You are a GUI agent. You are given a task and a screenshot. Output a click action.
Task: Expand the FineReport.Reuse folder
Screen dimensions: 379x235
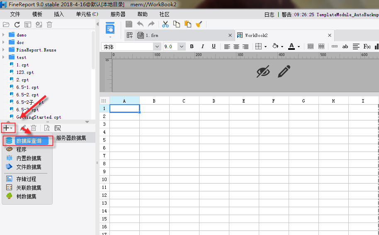point(3,50)
